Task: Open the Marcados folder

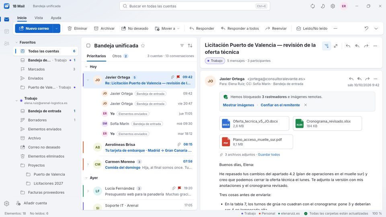Action: [x=45, y=70]
